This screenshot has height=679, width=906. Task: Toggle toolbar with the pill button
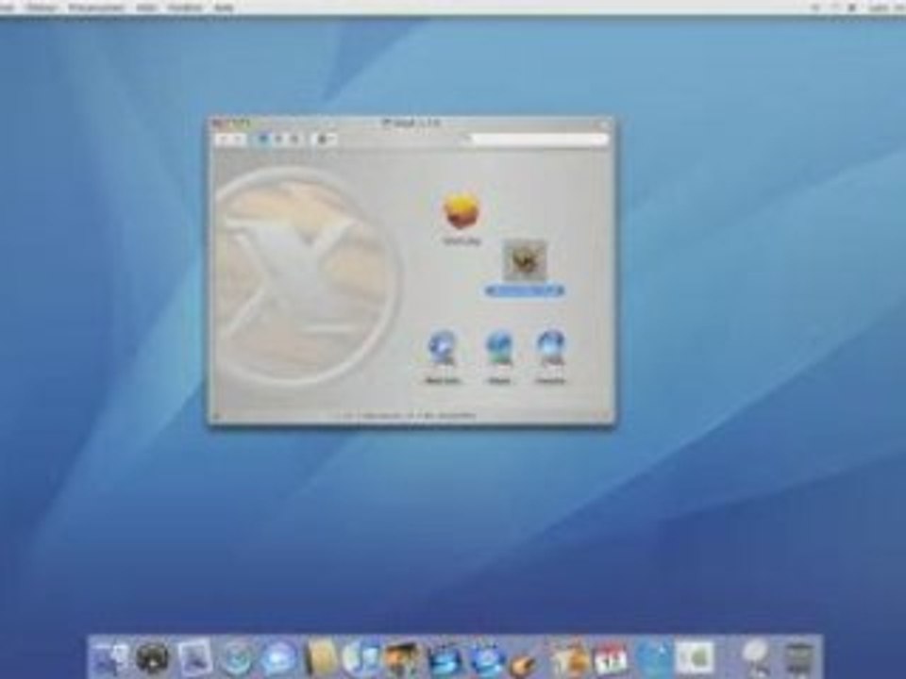[604, 123]
